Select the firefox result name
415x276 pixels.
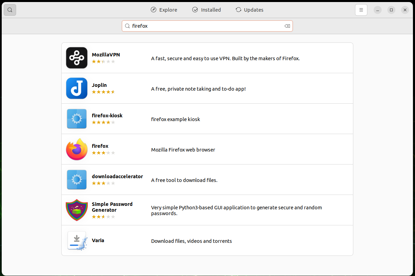100,146
